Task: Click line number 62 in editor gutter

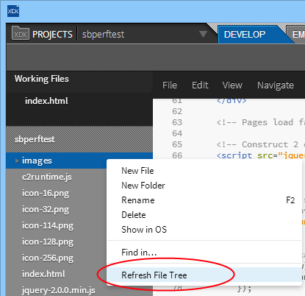Action: click(177, 111)
